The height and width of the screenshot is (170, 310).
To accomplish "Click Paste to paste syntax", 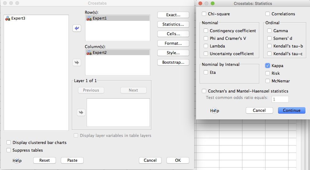I will tap(72, 160).
